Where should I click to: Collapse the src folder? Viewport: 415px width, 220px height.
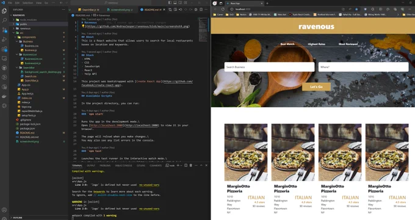click(14, 33)
